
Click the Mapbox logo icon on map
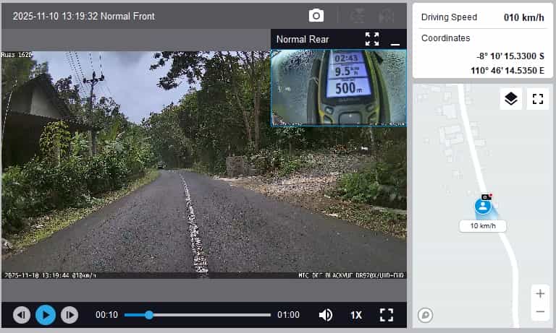[426, 315]
